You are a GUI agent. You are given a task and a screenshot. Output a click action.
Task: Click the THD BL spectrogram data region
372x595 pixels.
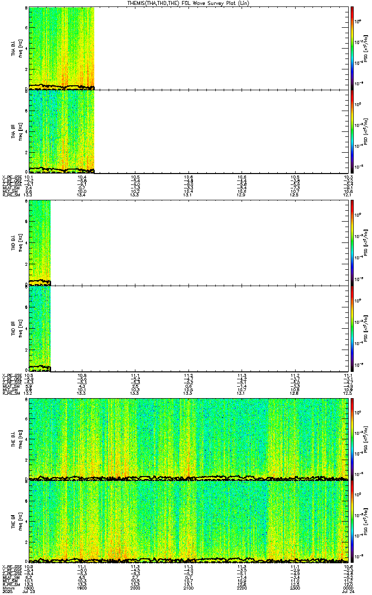pos(40,242)
